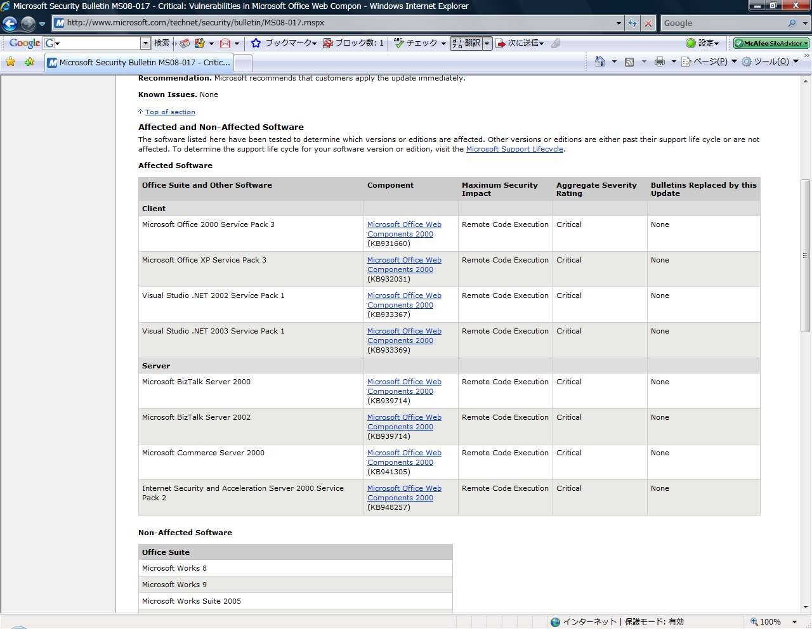Screen dimensions: 812x629
Task: Open the ツール(O) Tools menu
Action: click(770, 62)
